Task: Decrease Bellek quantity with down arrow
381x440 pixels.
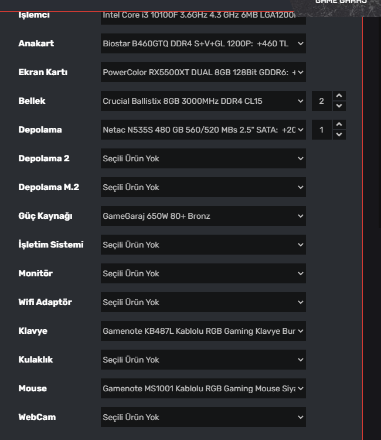Action: 339,106
